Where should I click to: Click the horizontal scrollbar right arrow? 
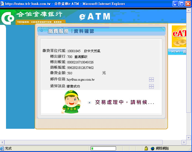(184, 142)
